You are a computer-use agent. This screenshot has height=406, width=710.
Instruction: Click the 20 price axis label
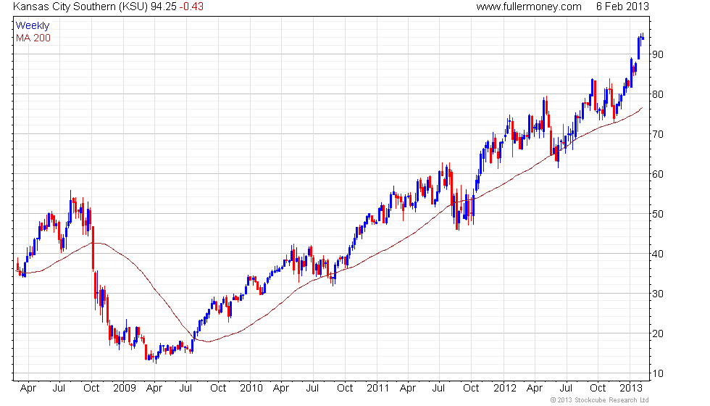[658, 333]
